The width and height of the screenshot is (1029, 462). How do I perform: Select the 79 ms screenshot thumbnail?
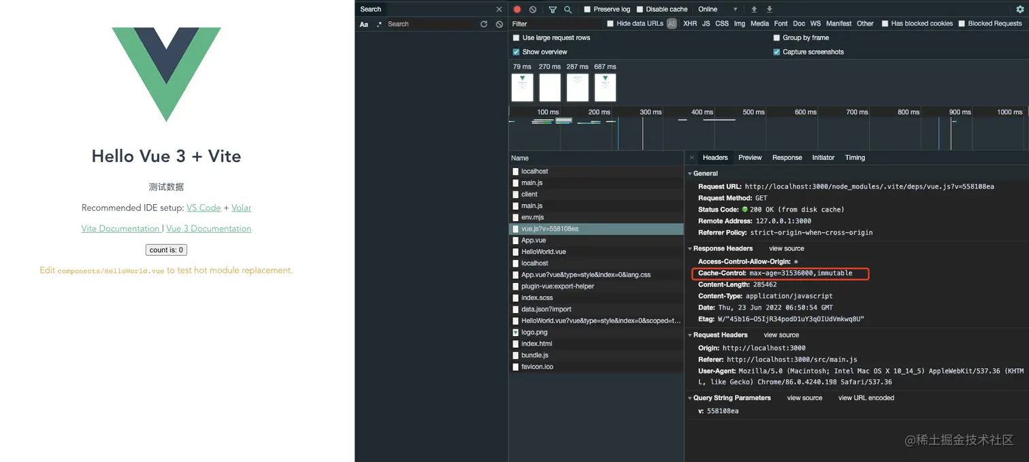(x=523, y=88)
